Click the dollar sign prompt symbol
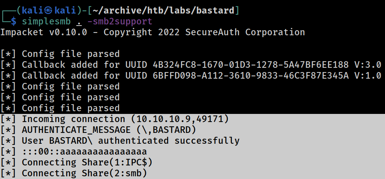385x179 pixels. 14,22
